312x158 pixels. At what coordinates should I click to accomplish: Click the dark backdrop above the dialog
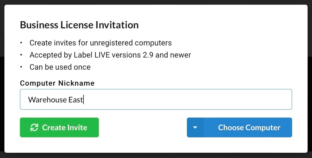[156, 2]
